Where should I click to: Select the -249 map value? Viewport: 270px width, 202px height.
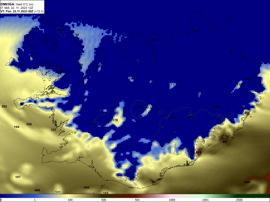pyautogui.click(x=172, y=117)
